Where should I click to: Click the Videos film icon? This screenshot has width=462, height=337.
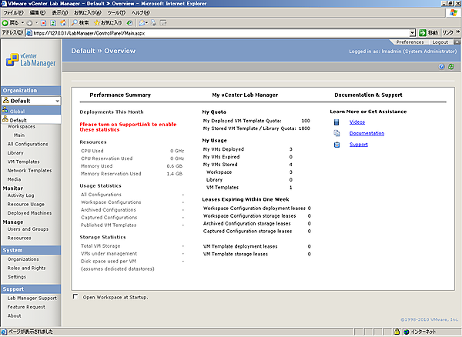tap(336, 122)
